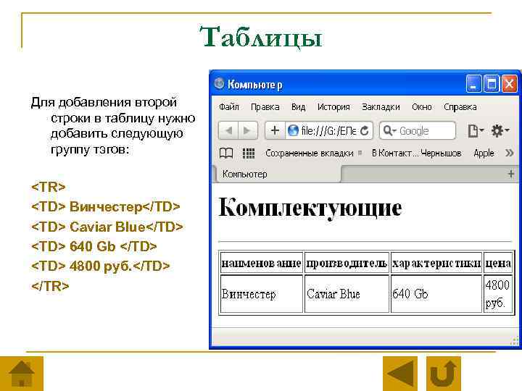The image size is (522, 391).
Task: Click the 4800 руб. table cell
Action: coord(498,294)
